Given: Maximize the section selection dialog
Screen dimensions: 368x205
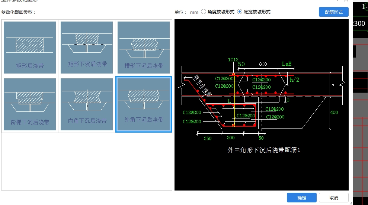Looking at the screenshot, I should [x=336, y=1].
